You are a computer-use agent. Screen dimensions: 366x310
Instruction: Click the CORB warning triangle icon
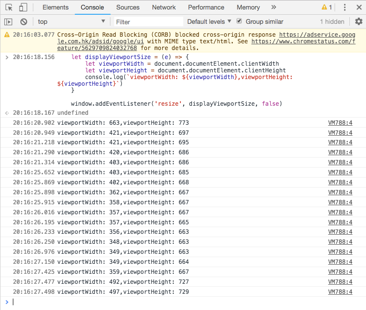click(7, 35)
